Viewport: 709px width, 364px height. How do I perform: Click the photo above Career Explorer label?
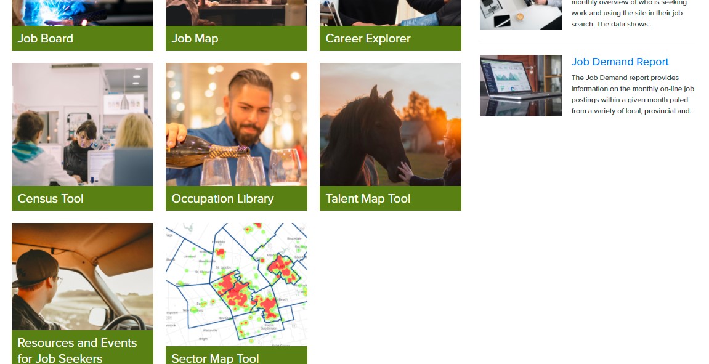pyautogui.click(x=390, y=13)
